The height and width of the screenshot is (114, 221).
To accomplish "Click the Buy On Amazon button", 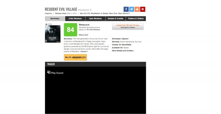I will pyautogui.click(x=75, y=57).
